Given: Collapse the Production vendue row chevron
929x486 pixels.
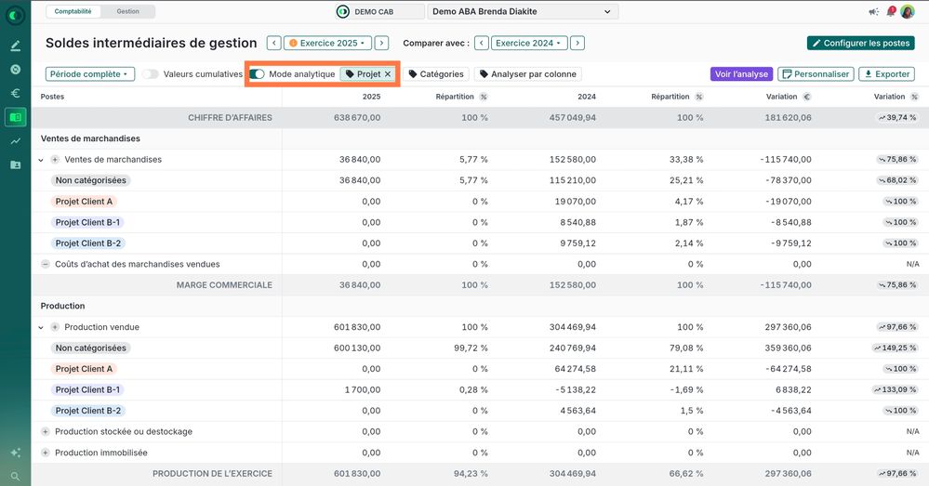Looking at the screenshot, I should pyautogui.click(x=41, y=327).
